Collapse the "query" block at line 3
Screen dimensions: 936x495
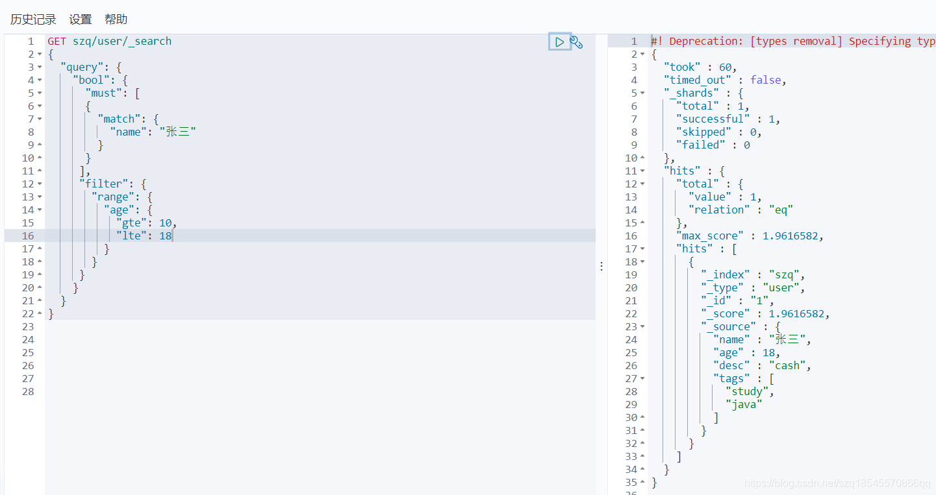coord(40,67)
